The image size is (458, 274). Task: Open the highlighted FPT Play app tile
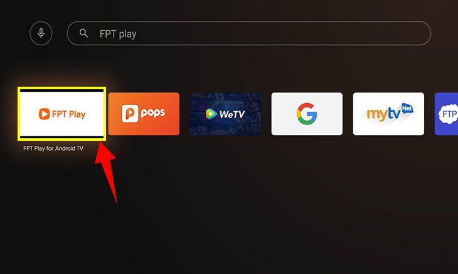tap(61, 114)
